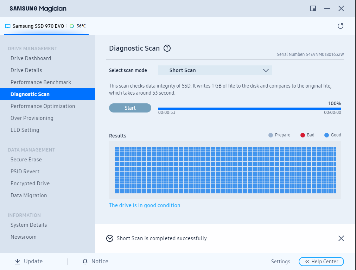Click the scan mode dropdown chevron arrow
Image resolution: width=356 pixels, height=270 pixels.
point(266,71)
